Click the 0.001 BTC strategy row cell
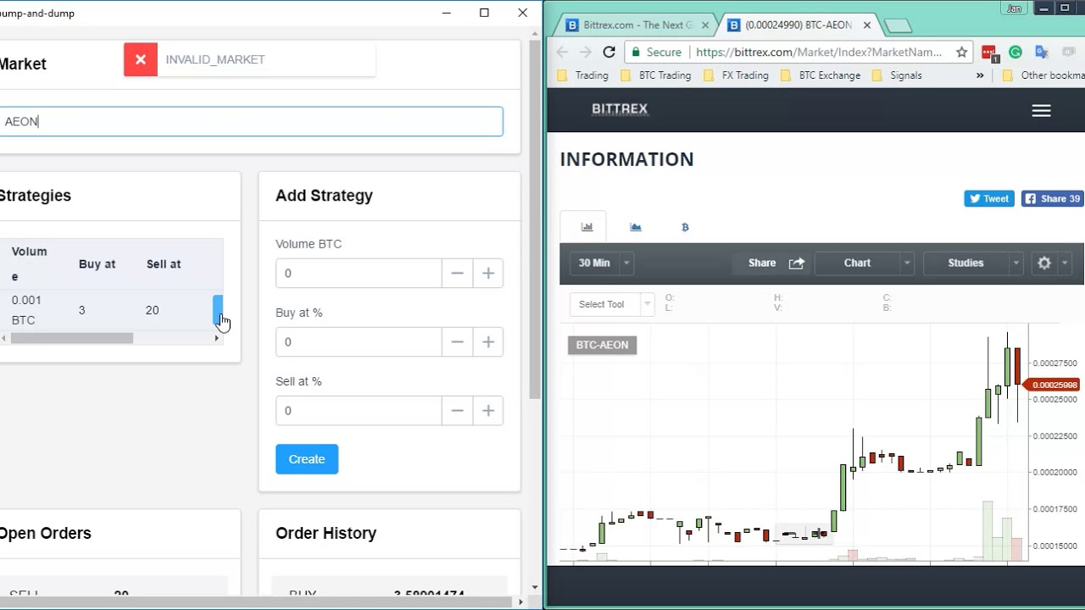 (x=26, y=310)
